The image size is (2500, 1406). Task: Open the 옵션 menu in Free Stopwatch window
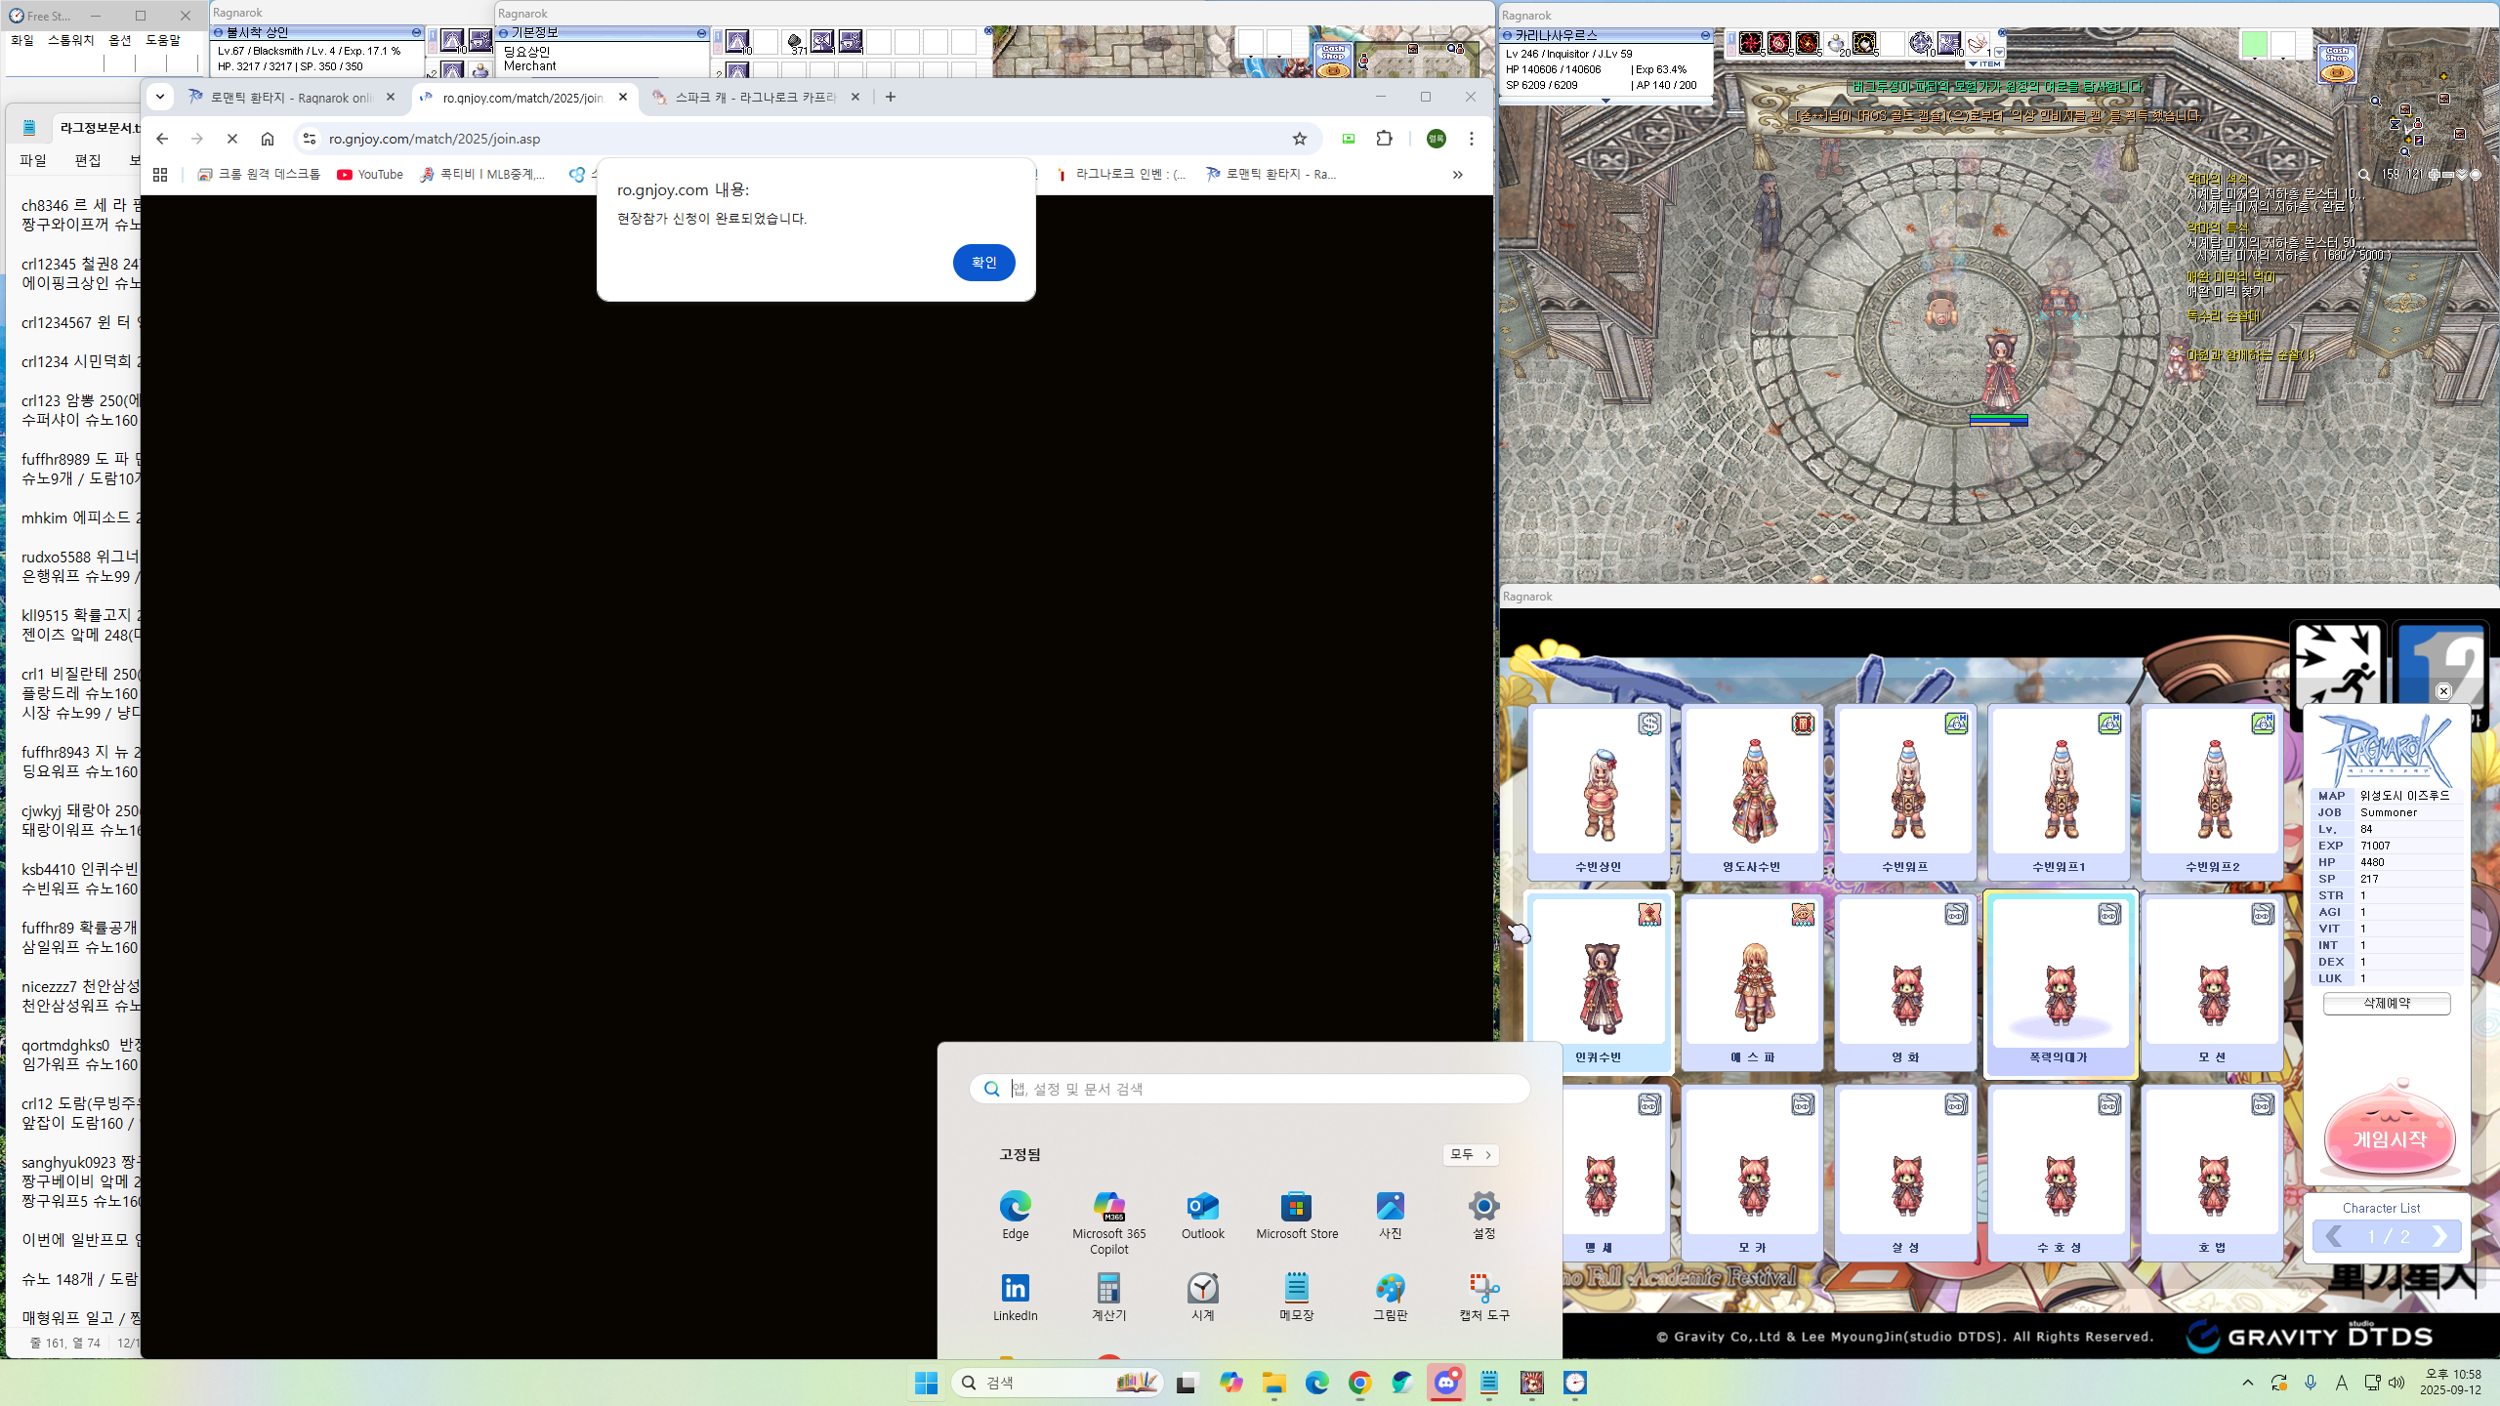[x=120, y=40]
